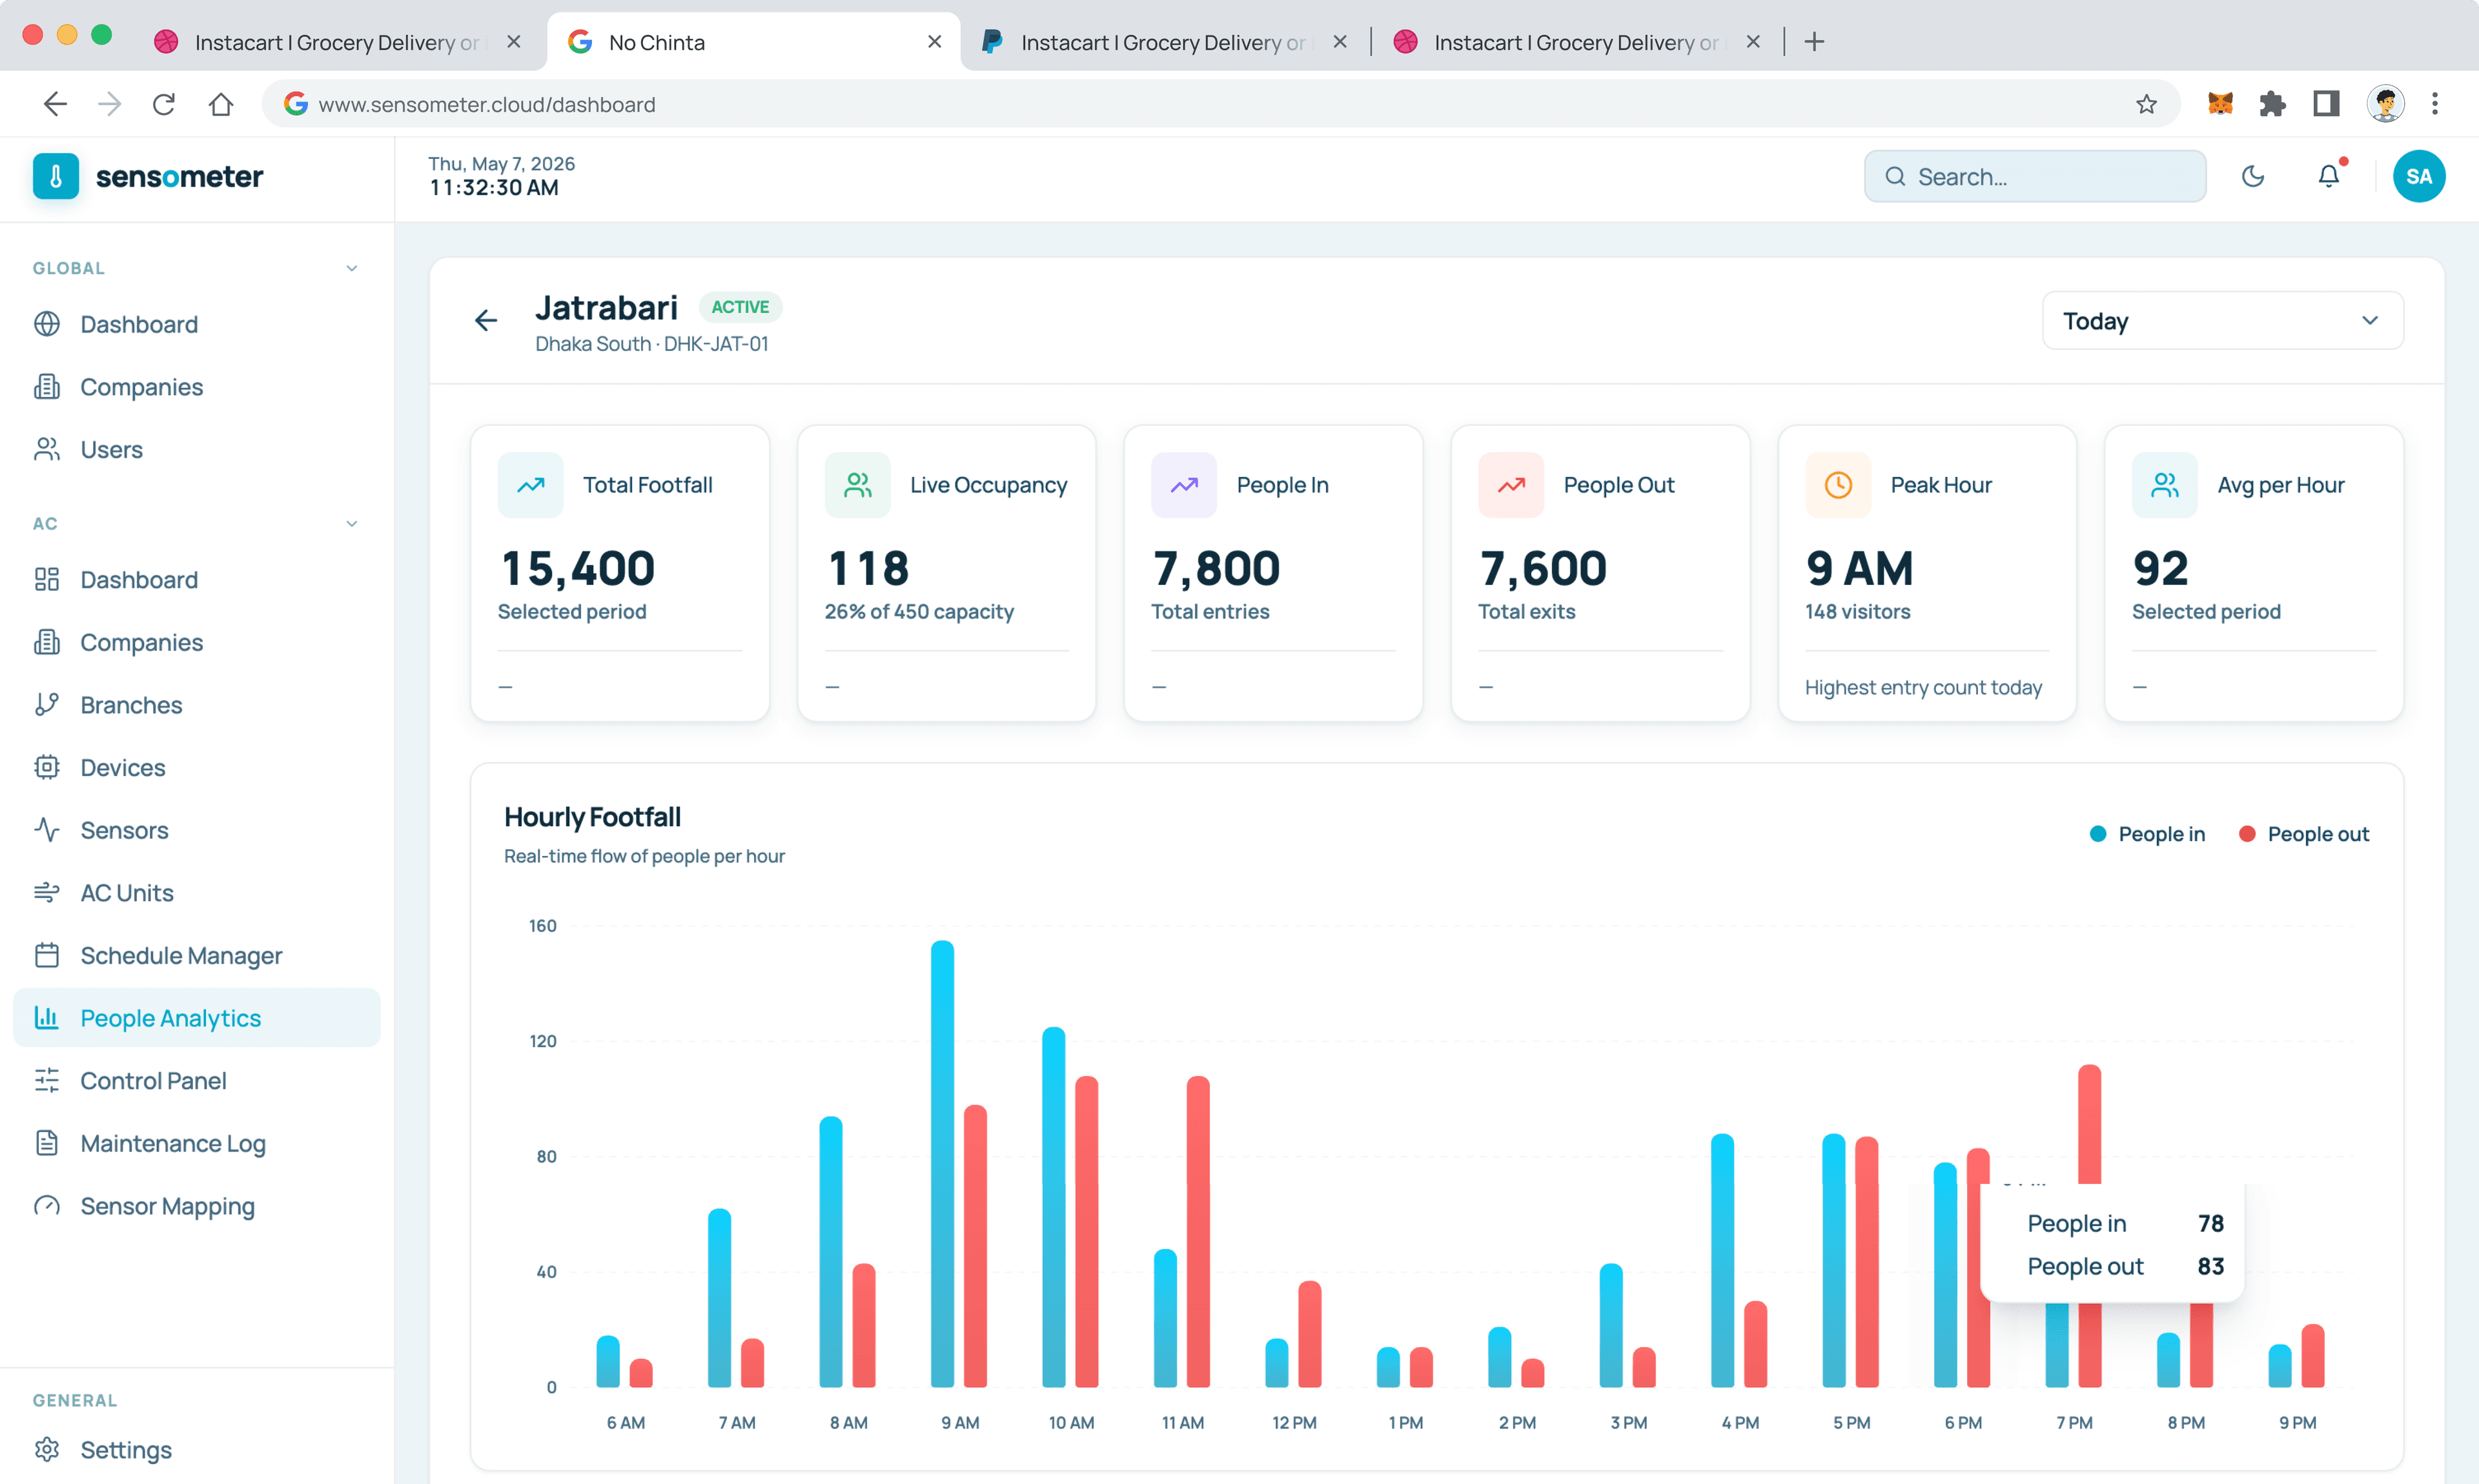Collapse the GLOBAL sidebar section
The image size is (2479, 1484).
[x=352, y=268]
